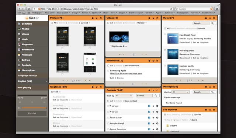This screenshot has width=236, height=138.
Task: Expand the English (US) language selector
Action: point(32,81)
